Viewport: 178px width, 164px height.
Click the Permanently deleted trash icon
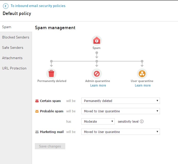point(51,74)
